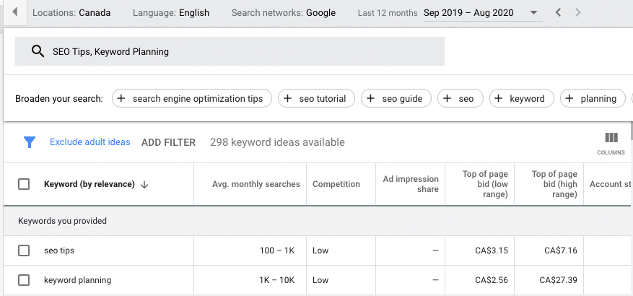Viewport: 633px width, 296px height.
Task: Click the blue filter funnel icon
Action: [30, 142]
